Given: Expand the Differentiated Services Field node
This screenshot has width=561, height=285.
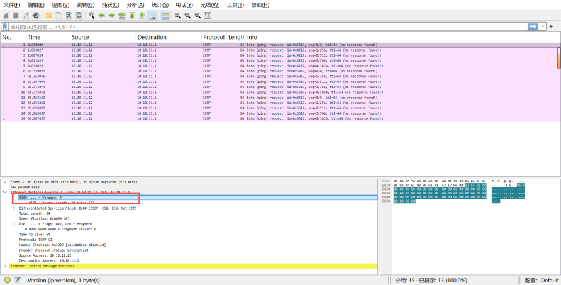Looking at the screenshot, I should (14, 208).
